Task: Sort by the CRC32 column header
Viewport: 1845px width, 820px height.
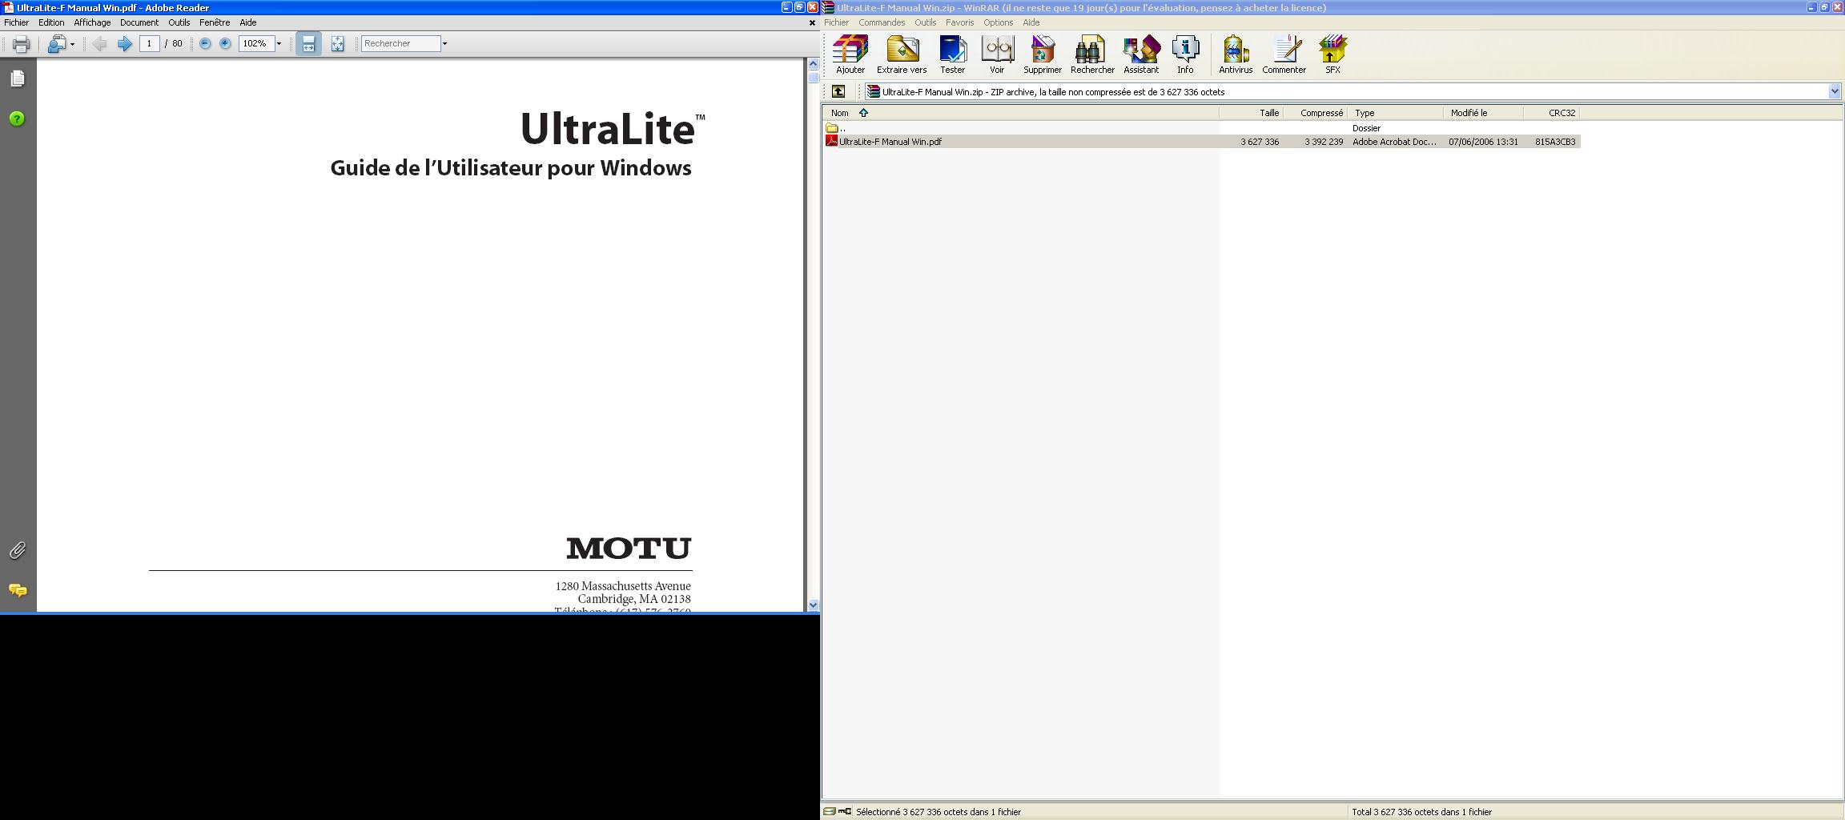Action: pos(1552,113)
